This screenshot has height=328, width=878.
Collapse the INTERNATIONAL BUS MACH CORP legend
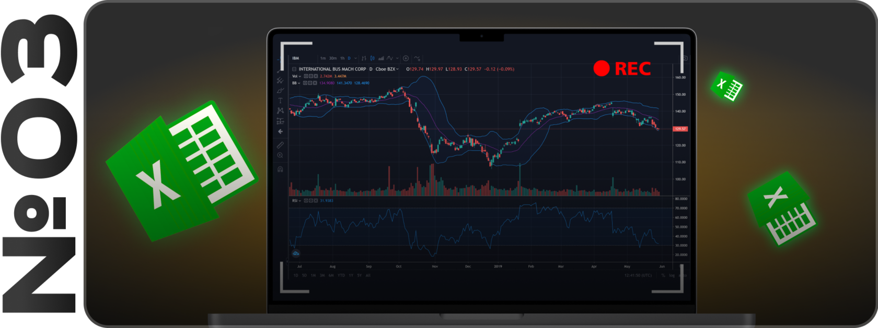[294, 69]
